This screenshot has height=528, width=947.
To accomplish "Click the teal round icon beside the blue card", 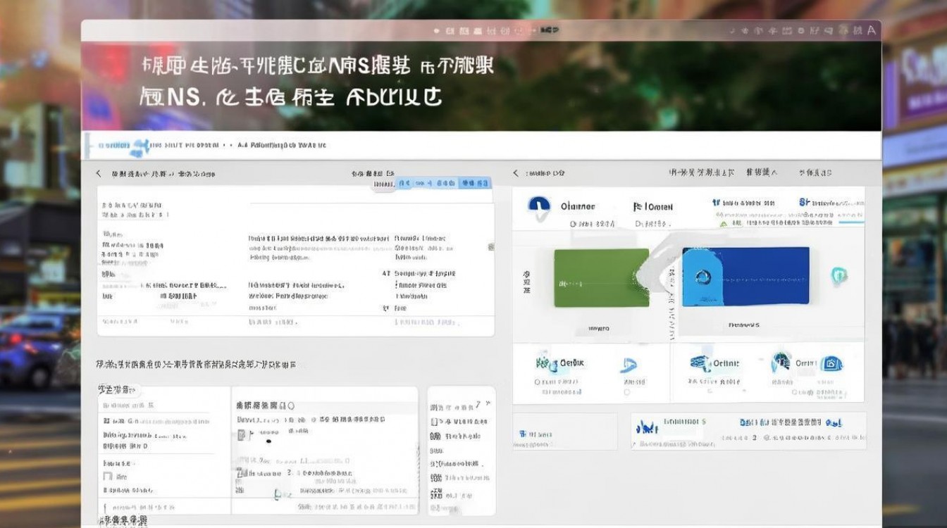I will (x=838, y=275).
